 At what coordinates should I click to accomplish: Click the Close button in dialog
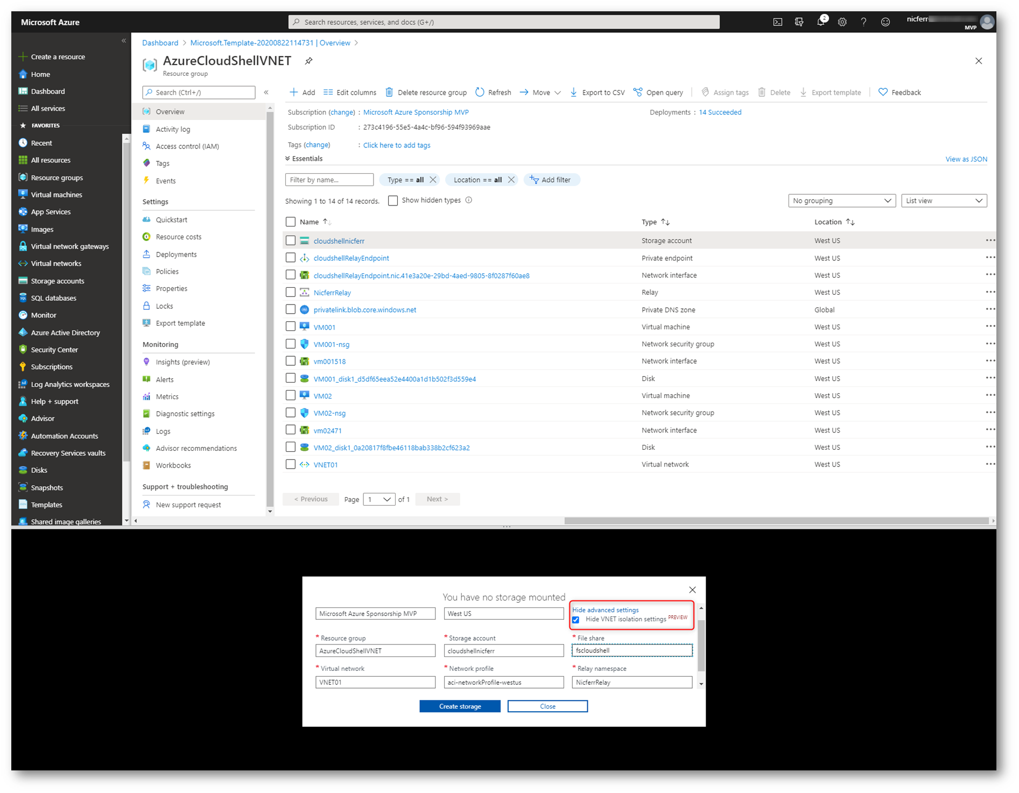(547, 706)
